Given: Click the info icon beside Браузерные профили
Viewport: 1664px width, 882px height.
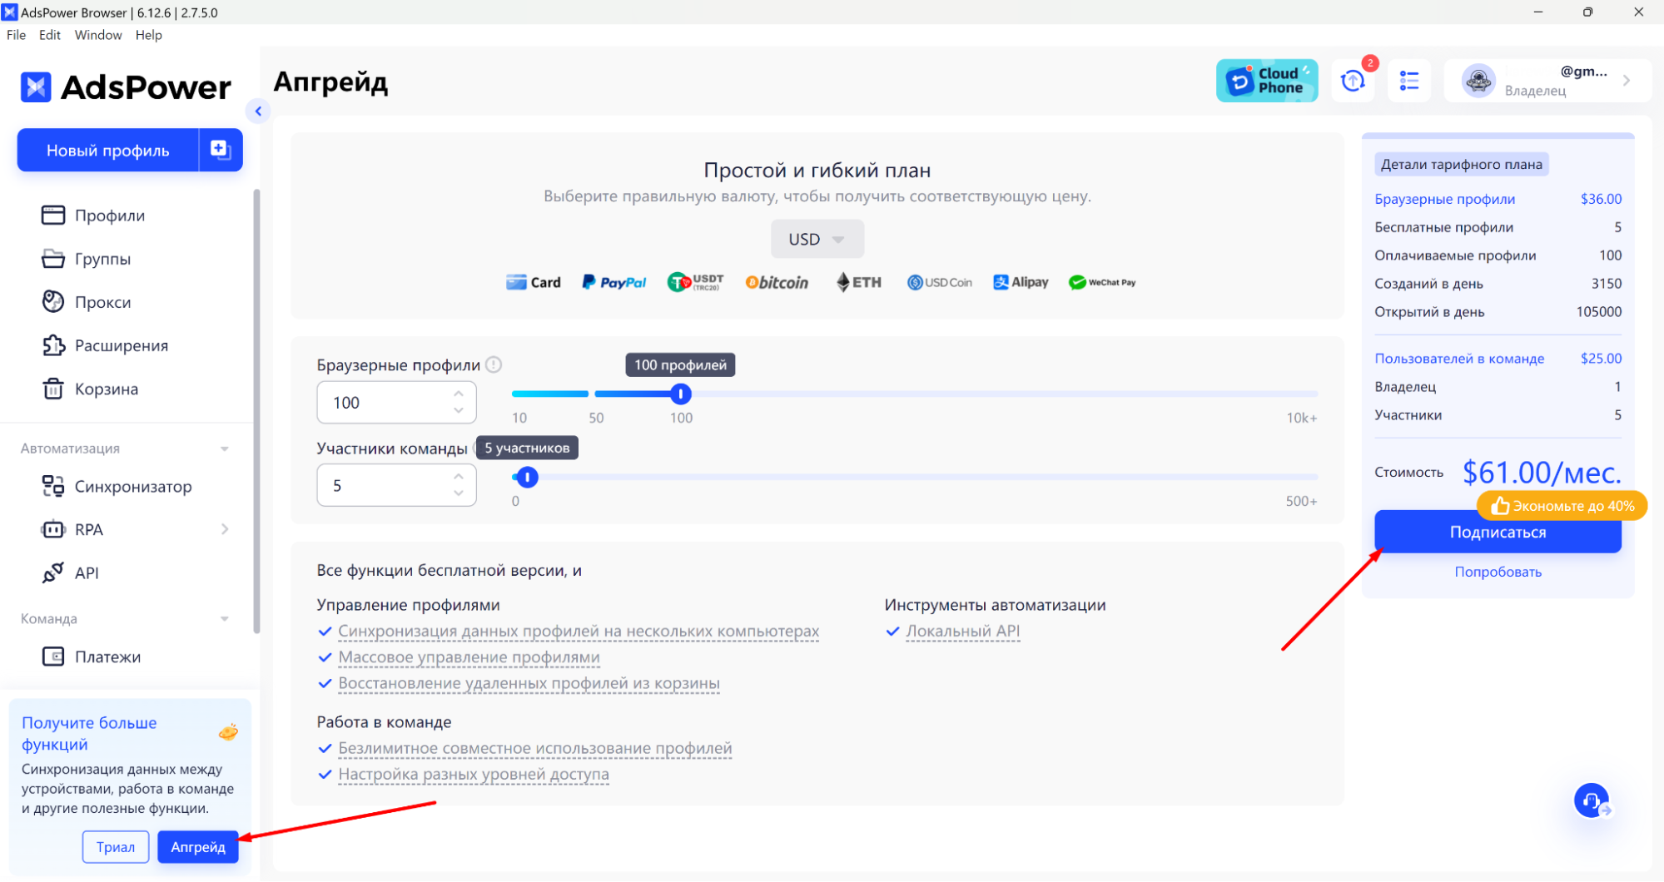Looking at the screenshot, I should point(494,364).
